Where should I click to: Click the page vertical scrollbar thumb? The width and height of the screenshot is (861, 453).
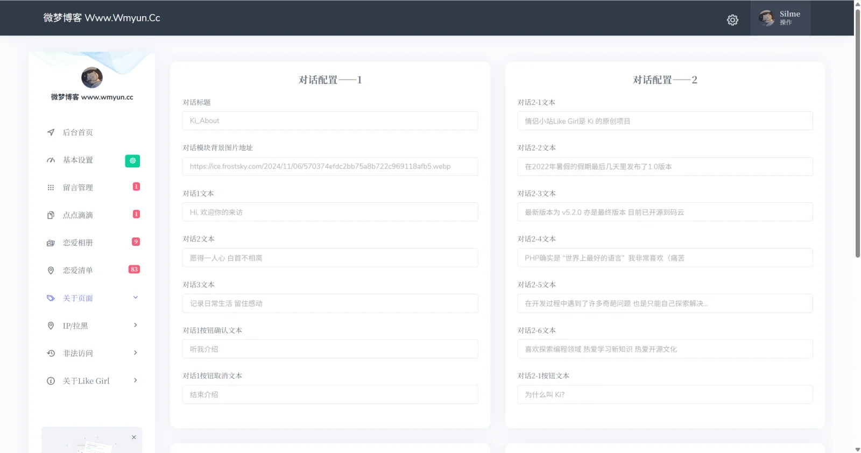(x=857, y=133)
